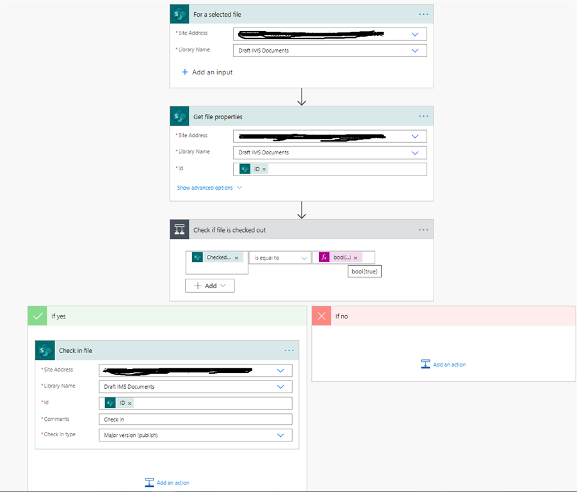Open the 'Add' dropdown inside the condition
This screenshot has height=492, width=577.
click(x=209, y=285)
